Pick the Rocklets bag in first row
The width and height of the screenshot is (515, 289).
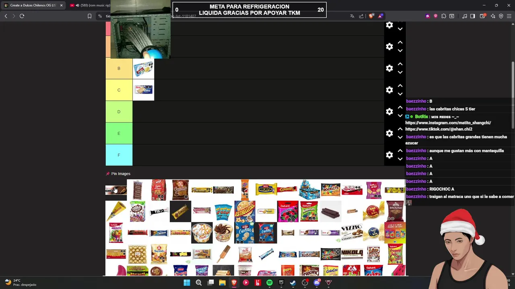(330, 189)
